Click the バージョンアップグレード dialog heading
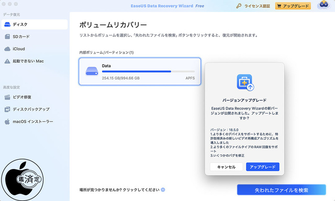Viewport: 335px width, 201px height. [x=244, y=100]
